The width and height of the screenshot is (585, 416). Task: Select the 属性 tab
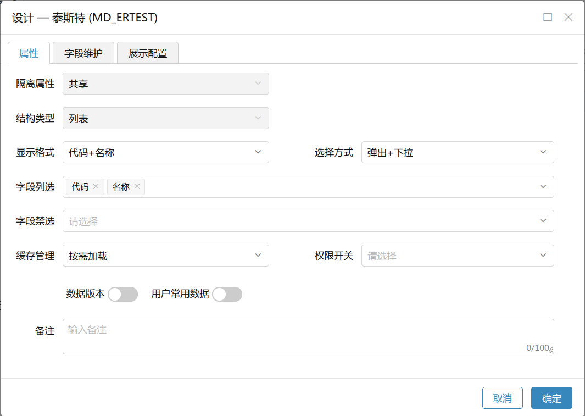coord(29,53)
